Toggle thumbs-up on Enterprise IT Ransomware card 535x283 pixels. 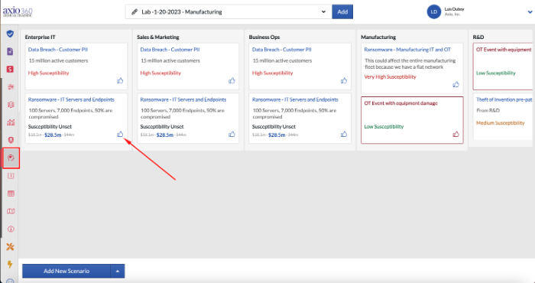120,134
